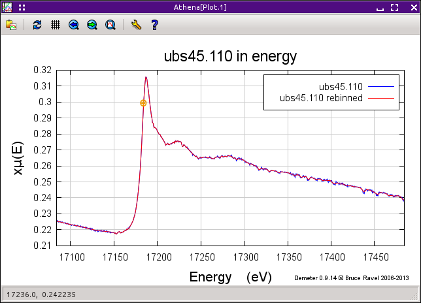Click the Athena app icon in title bar
421x303 pixels.
pyautogui.click(x=7, y=7)
